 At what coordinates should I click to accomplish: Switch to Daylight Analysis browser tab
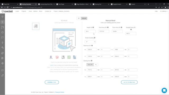coord(119,4)
